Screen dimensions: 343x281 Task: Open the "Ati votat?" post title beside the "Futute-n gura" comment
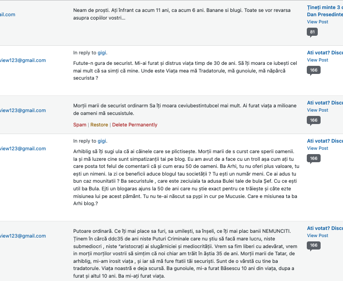(x=325, y=53)
